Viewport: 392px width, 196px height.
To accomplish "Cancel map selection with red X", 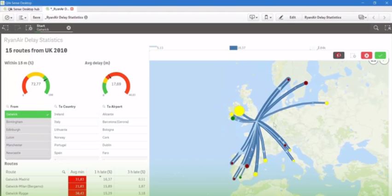I will [x=366, y=55].
